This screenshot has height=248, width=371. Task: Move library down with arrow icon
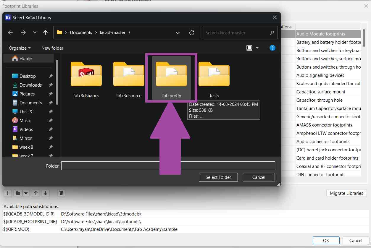pyautogui.click(x=46, y=193)
